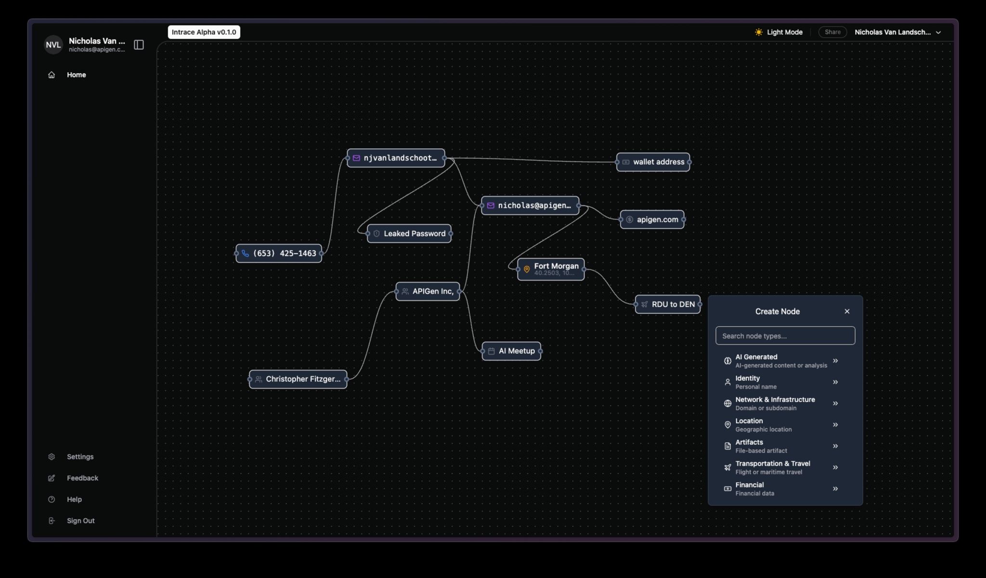Click the Search node types field

[785, 336]
